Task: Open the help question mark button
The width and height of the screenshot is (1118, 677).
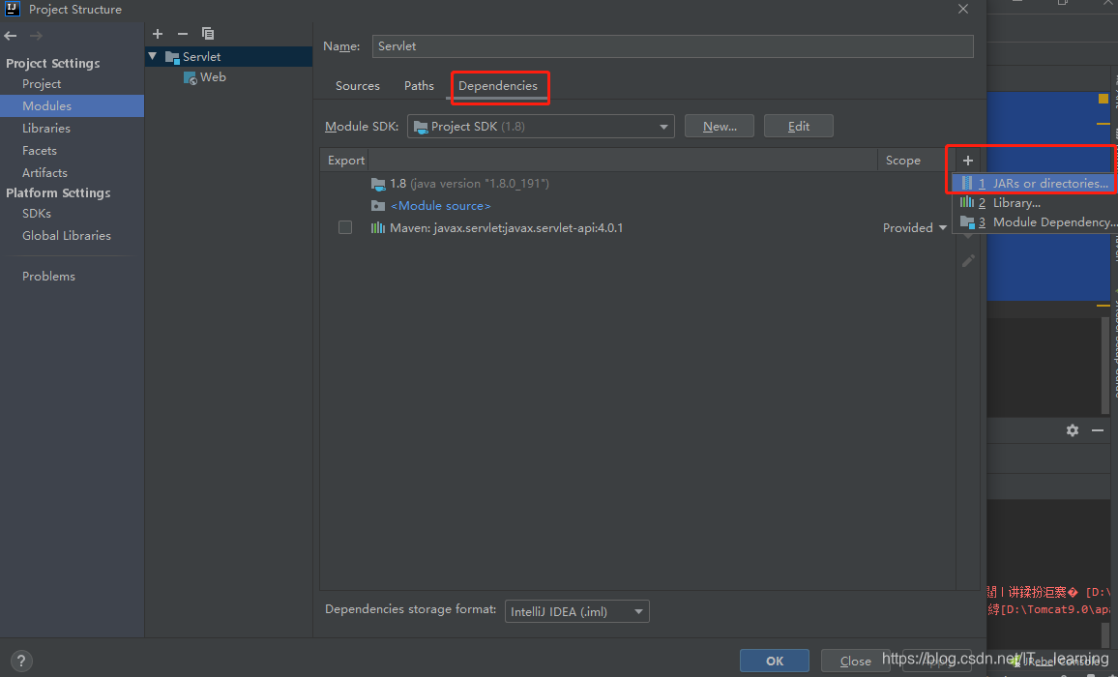Action: (x=21, y=661)
